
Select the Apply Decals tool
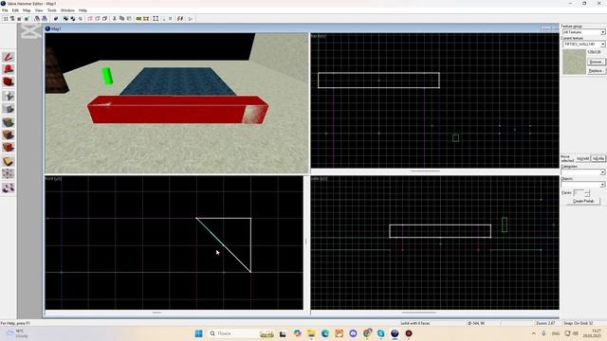(x=9, y=148)
